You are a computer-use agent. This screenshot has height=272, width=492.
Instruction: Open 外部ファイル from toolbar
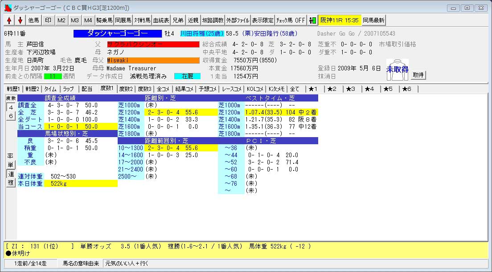[x=238, y=20]
